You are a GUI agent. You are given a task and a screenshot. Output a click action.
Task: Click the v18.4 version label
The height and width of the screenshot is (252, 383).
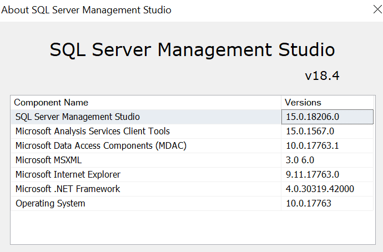click(322, 75)
